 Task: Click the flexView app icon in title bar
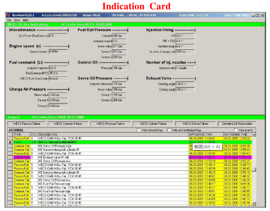8,15
